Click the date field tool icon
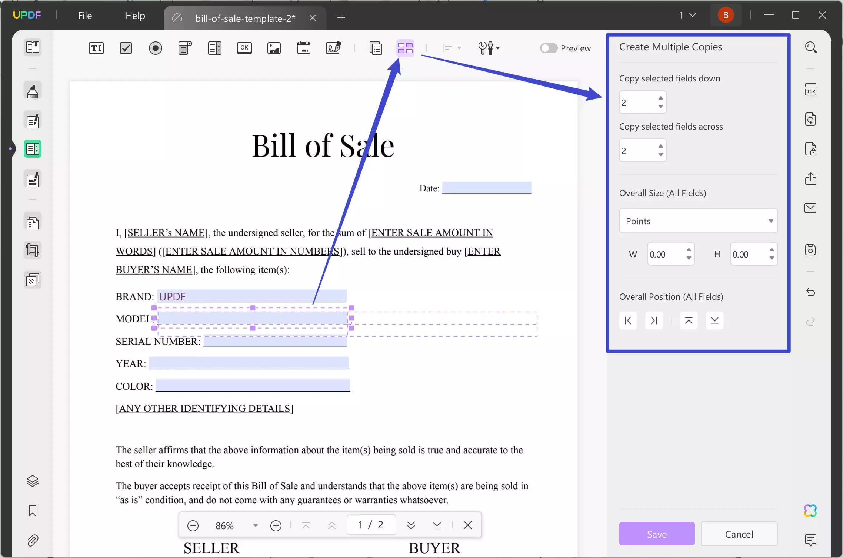 pos(304,48)
